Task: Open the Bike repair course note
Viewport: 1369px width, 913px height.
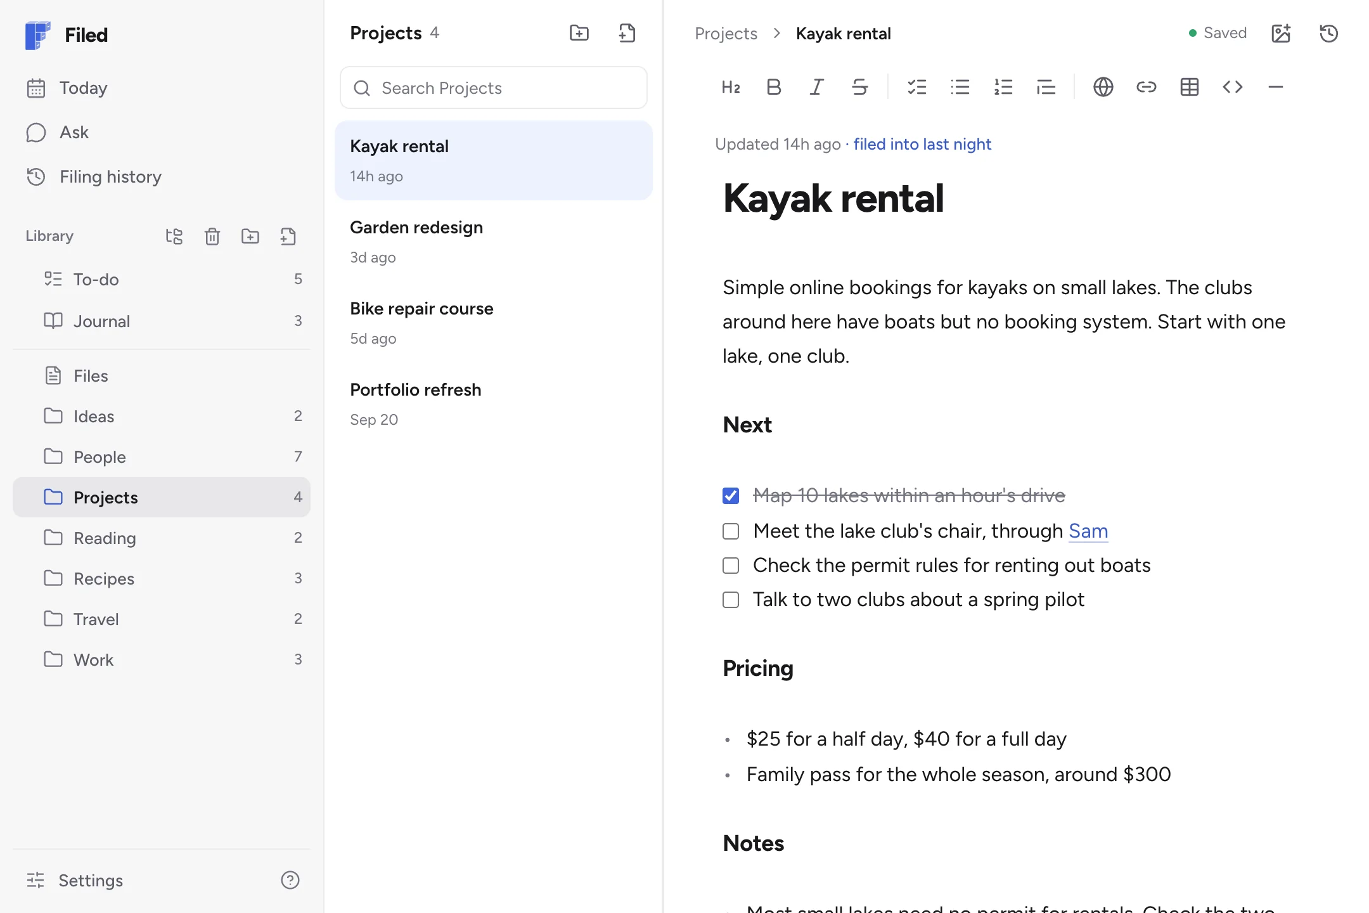Action: (494, 323)
